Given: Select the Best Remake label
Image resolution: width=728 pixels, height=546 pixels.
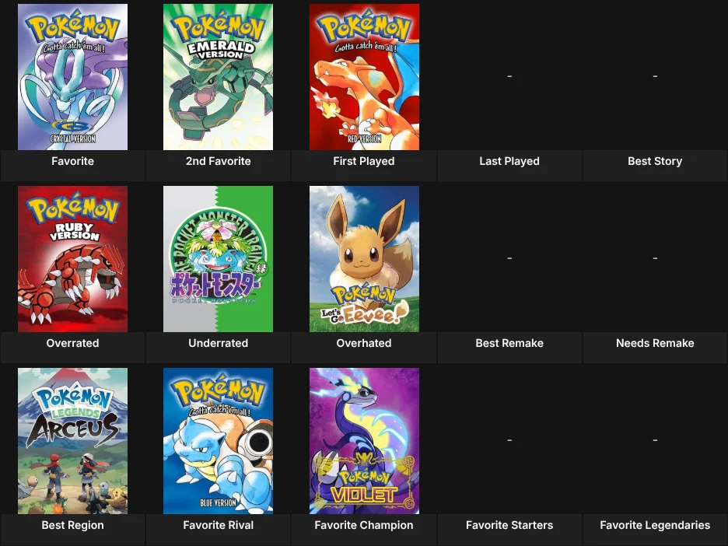Looking at the screenshot, I should pyautogui.click(x=509, y=343).
